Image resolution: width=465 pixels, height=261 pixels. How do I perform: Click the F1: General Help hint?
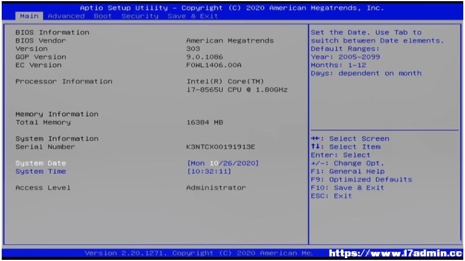tap(347, 171)
